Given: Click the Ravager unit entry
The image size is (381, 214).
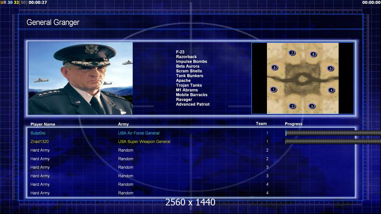Looking at the screenshot, I should pos(184,100).
